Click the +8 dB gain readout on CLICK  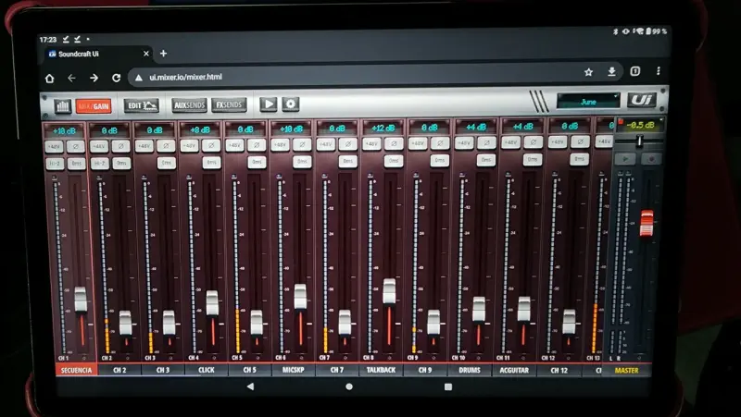click(200, 129)
